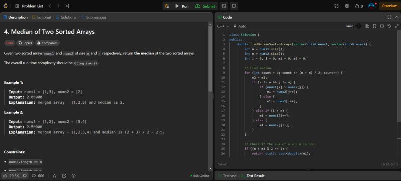Click the share external link icon
401x181 pixels.
[x=64, y=176]
